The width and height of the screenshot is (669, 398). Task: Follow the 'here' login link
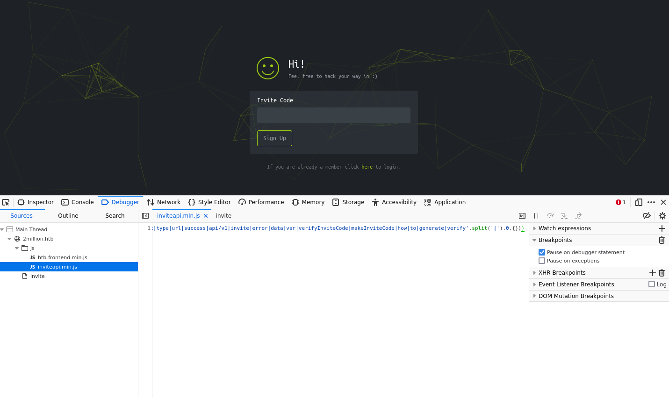367,167
